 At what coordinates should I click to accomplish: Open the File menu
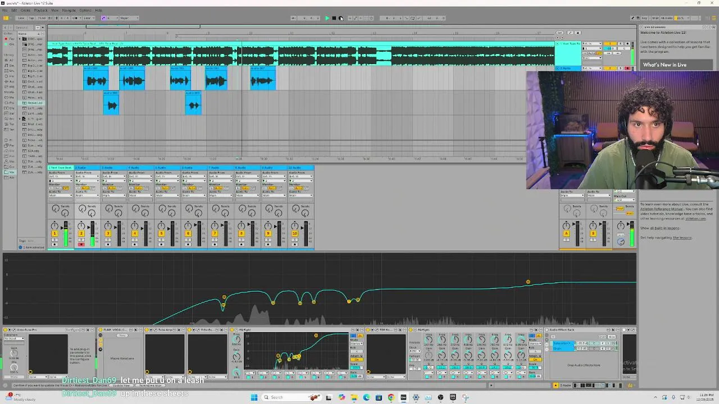5,10
